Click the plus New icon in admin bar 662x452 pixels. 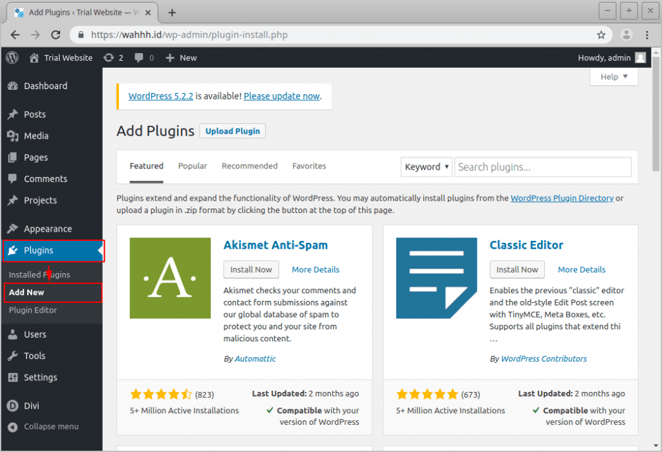pyautogui.click(x=170, y=57)
